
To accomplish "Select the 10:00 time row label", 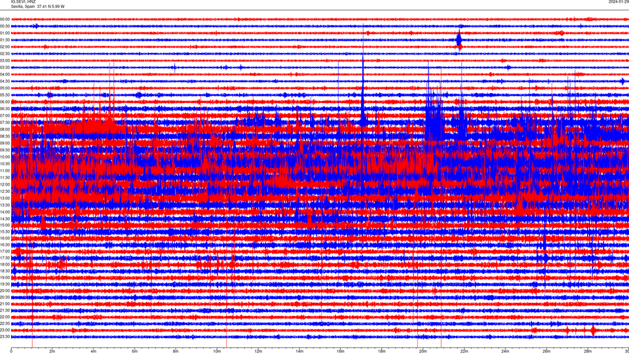I will point(5,157).
